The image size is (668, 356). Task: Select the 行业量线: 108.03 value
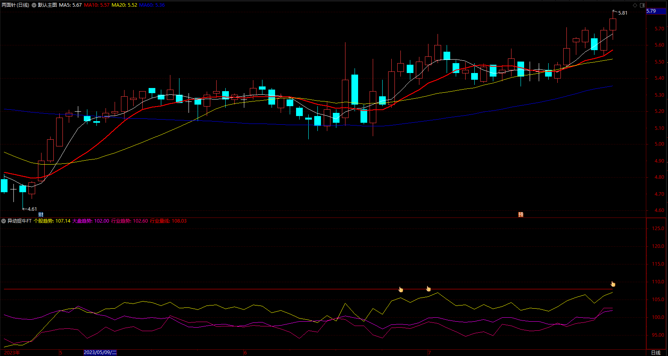pos(168,221)
